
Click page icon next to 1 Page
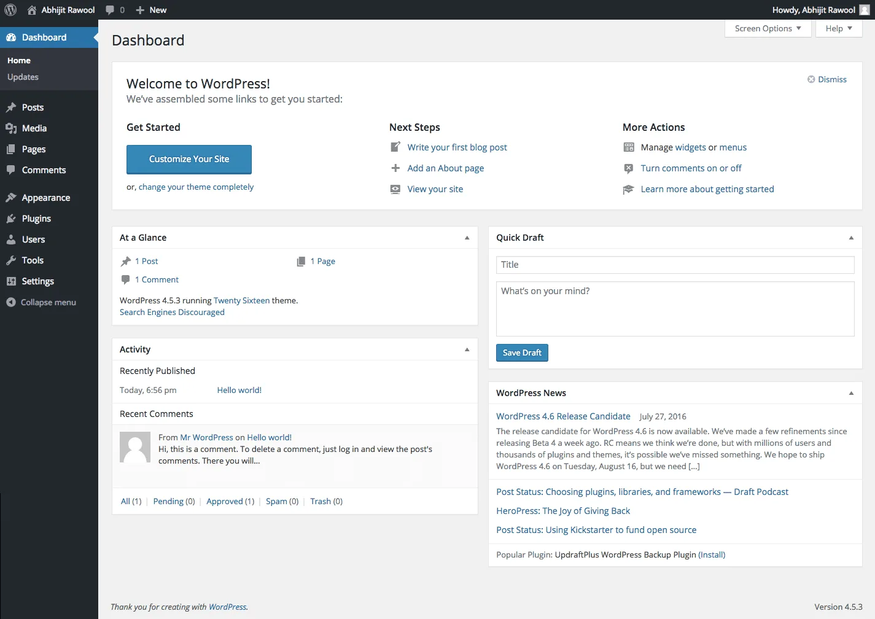pyautogui.click(x=301, y=262)
